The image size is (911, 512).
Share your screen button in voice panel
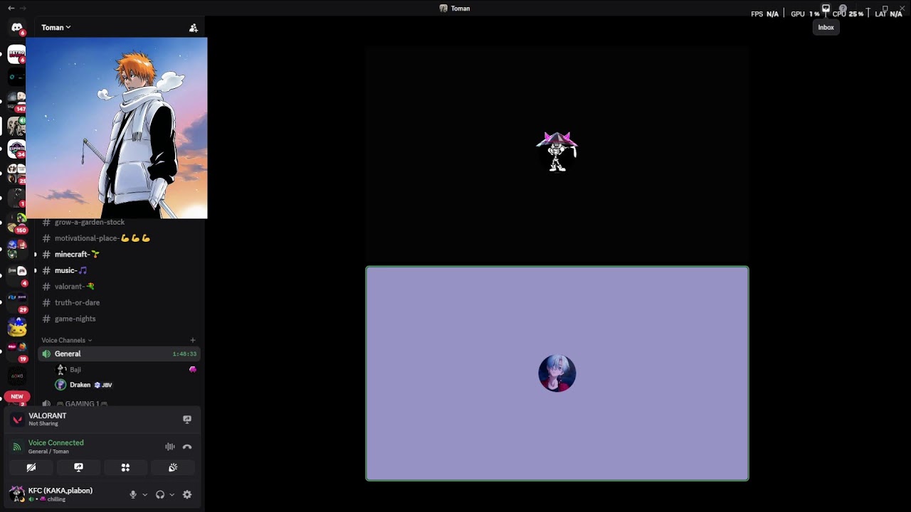[x=78, y=467]
